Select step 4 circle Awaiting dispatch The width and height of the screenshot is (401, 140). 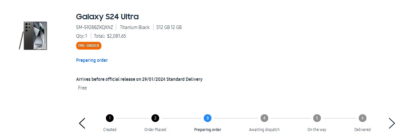tap(264, 118)
